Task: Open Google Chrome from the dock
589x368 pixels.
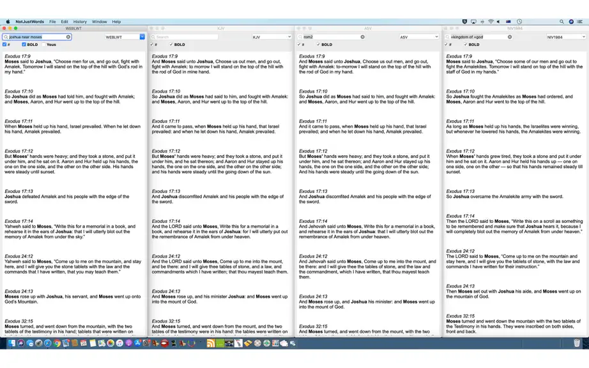Action: (57, 343)
